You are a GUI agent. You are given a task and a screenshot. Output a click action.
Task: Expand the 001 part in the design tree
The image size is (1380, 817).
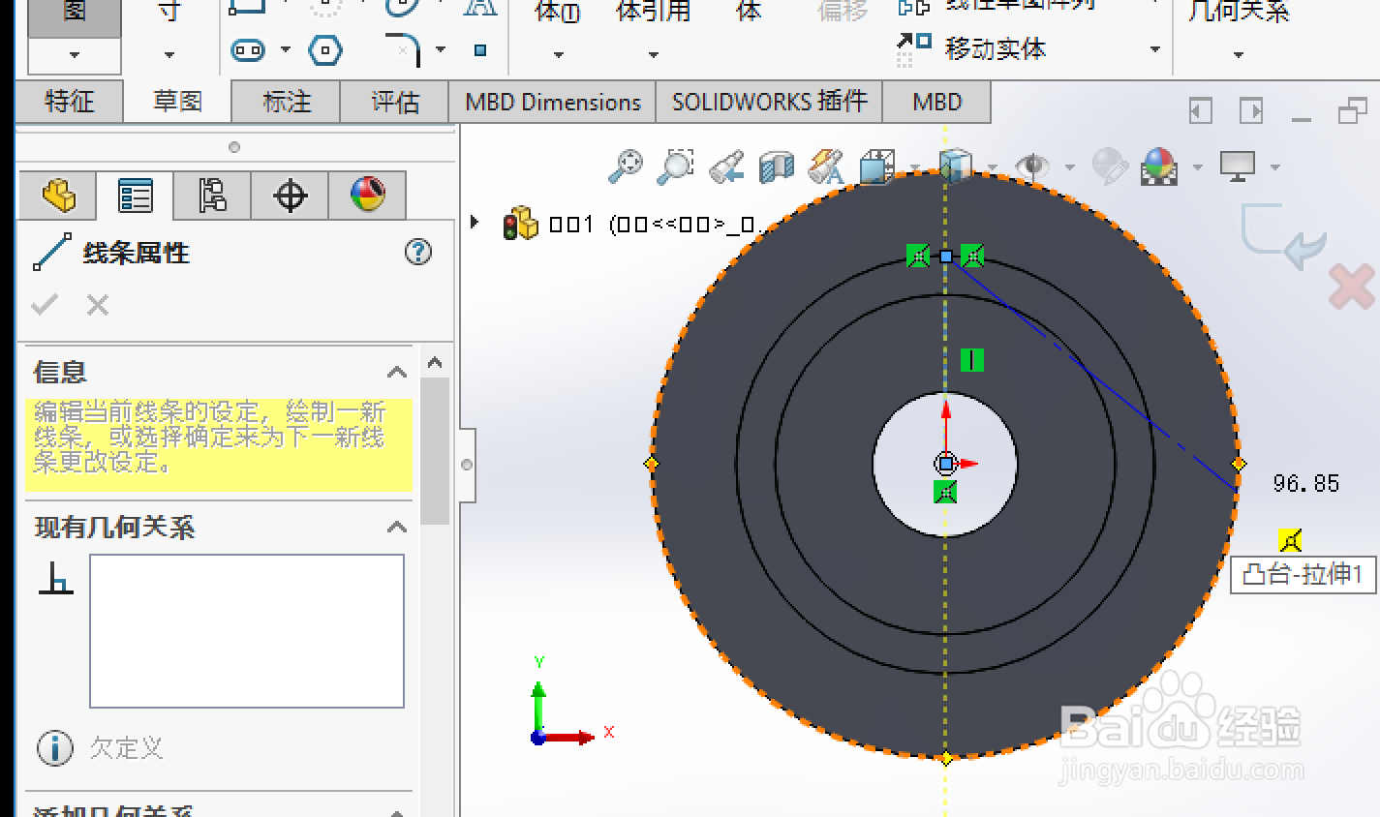click(x=474, y=222)
